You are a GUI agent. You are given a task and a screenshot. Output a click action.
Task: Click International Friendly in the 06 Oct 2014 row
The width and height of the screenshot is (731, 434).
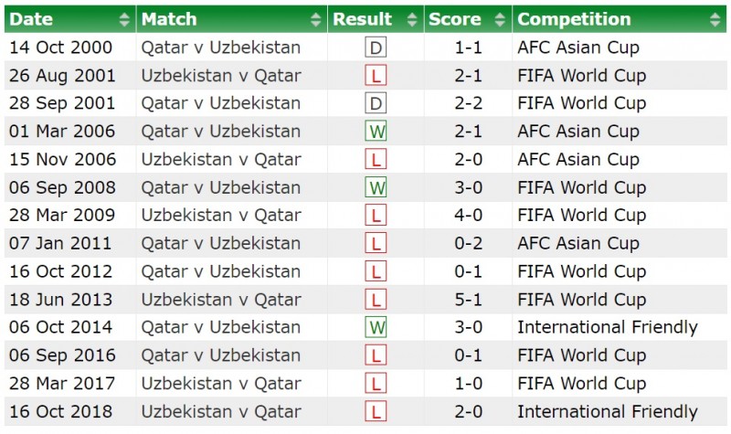pyautogui.click(x=607, y=328)
